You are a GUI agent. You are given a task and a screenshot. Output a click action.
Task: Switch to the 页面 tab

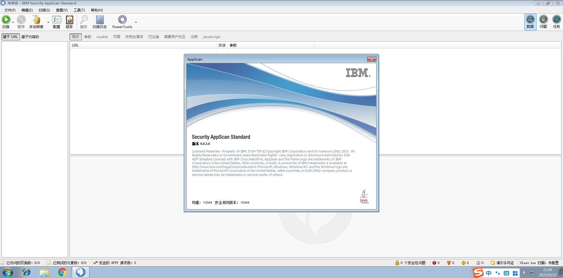117,37
